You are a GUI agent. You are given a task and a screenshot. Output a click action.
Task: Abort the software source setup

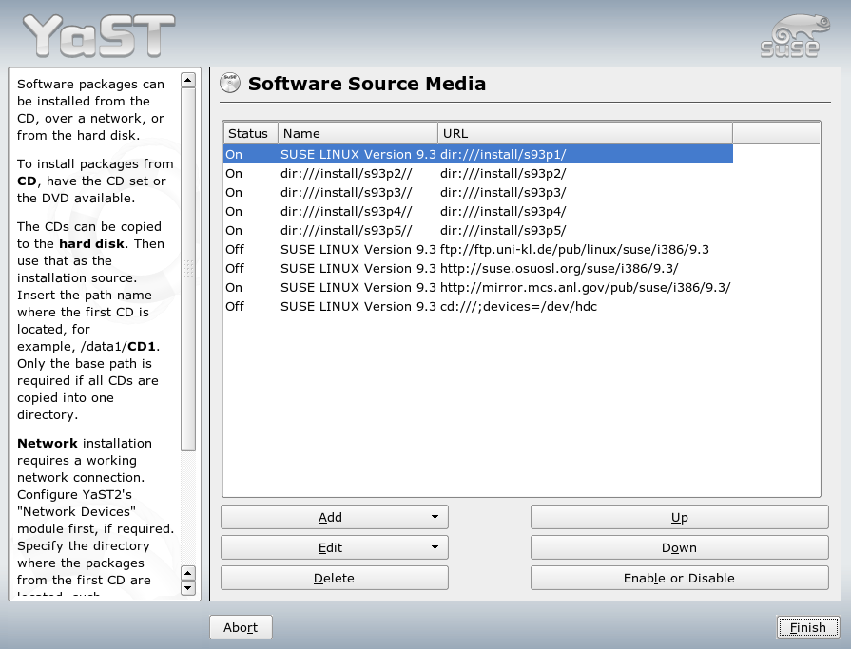tap(241, 627)
